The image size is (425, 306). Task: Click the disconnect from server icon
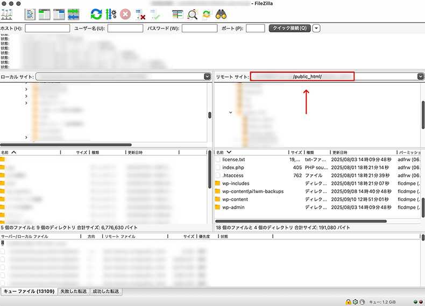point(140,14)
